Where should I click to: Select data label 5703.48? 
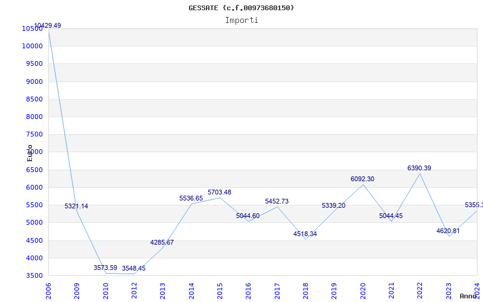click(x=219, y=192)
